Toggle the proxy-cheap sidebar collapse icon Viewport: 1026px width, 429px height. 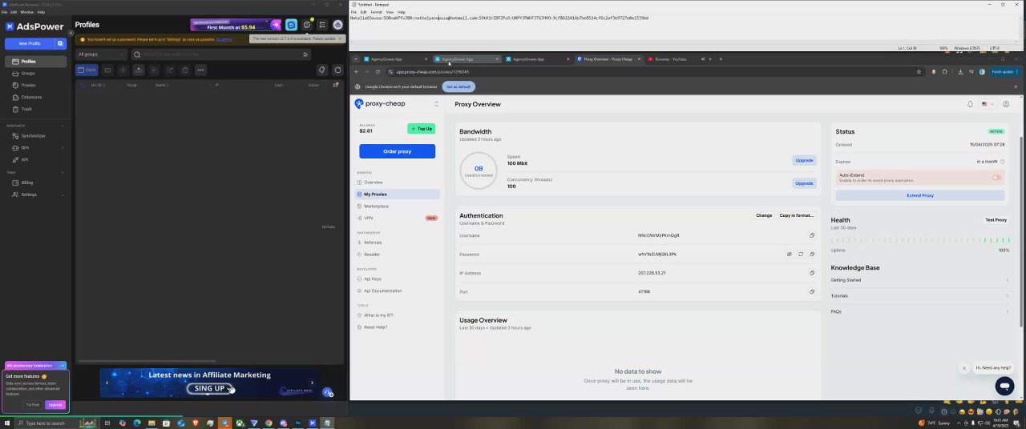click(437, 104)
